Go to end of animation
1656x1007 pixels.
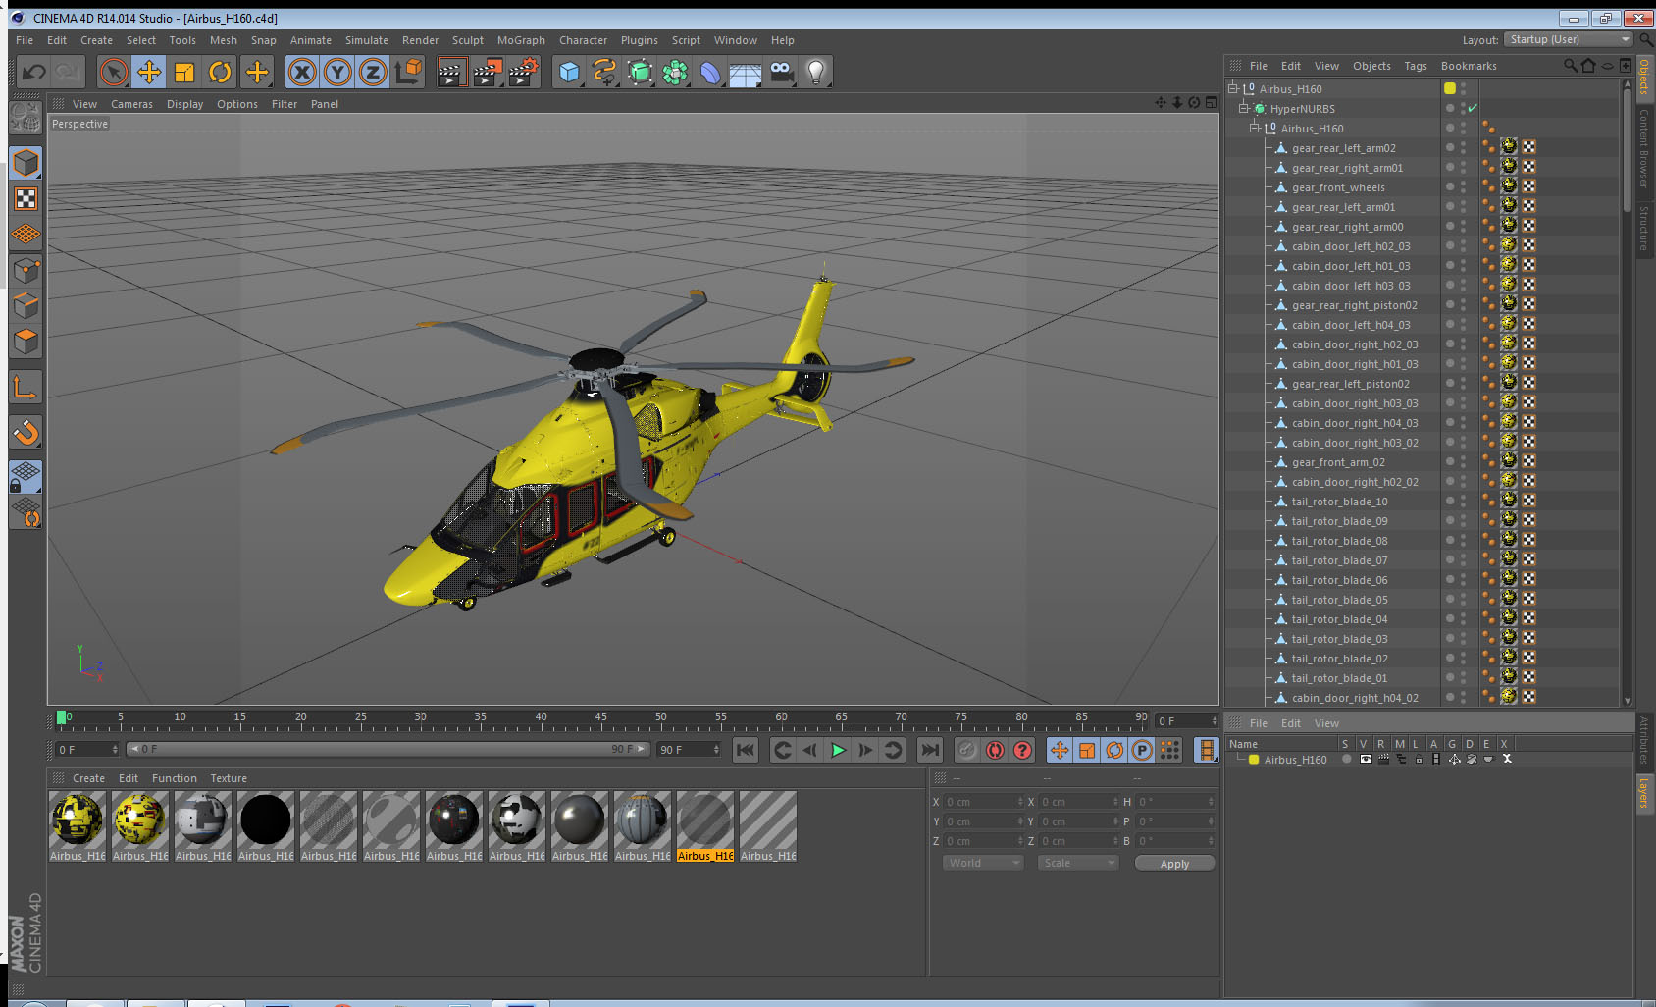tap(930, 750)
